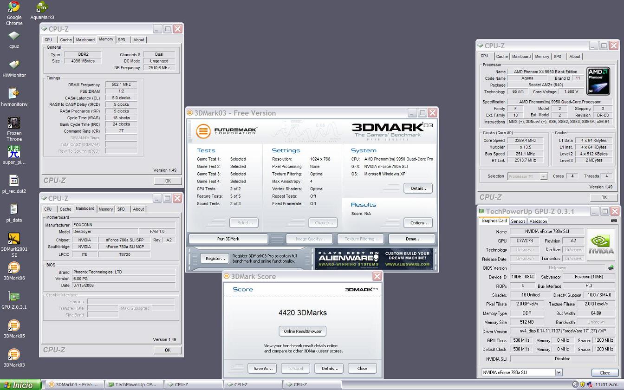This screenshot has width=624, height=390.
Task: Open Cache tab in CPU-Z Mainboard window
Action: tap(65, 209)
